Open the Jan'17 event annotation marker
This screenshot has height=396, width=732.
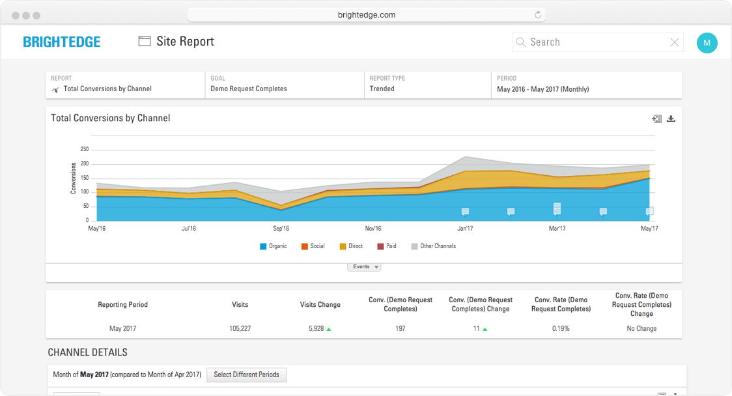[465, 212]
